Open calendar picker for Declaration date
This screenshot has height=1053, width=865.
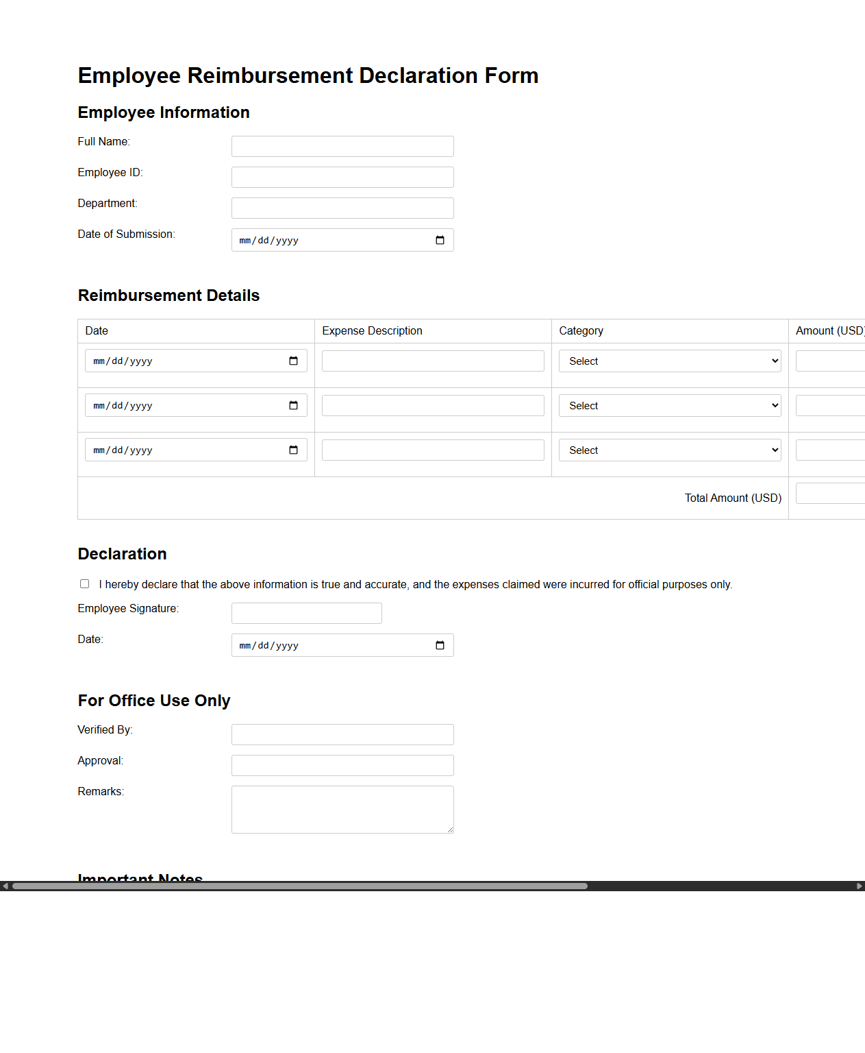[440, 645]
